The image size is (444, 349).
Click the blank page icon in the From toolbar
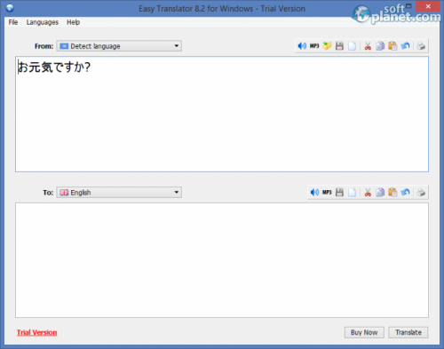352,46
